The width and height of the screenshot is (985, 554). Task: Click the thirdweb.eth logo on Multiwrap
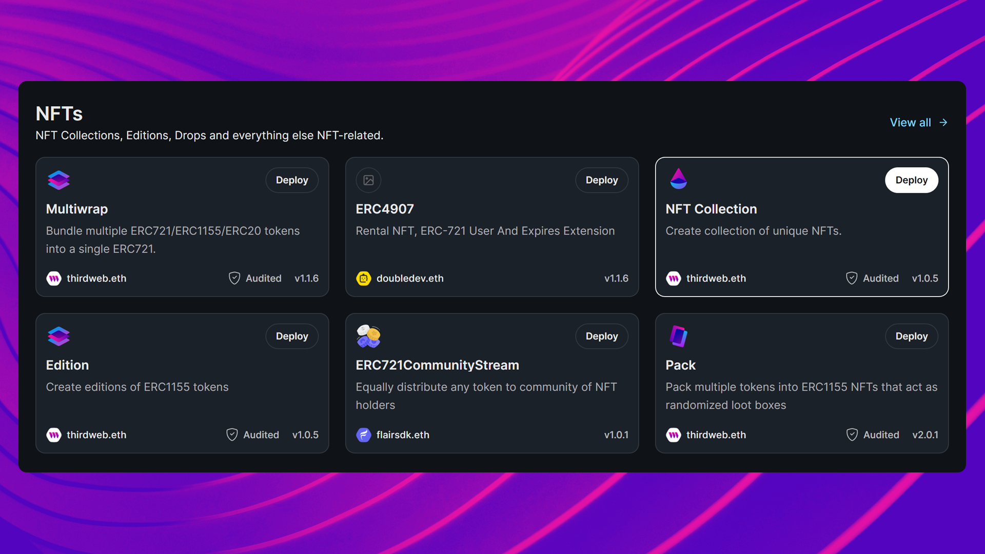(x=54, y=278)
